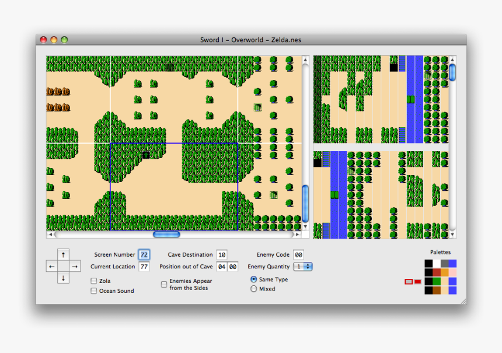Viewport: 502px width, 353px height.
Task: Click the window resize grip in bottom-right corner
Action: point(464,300)
